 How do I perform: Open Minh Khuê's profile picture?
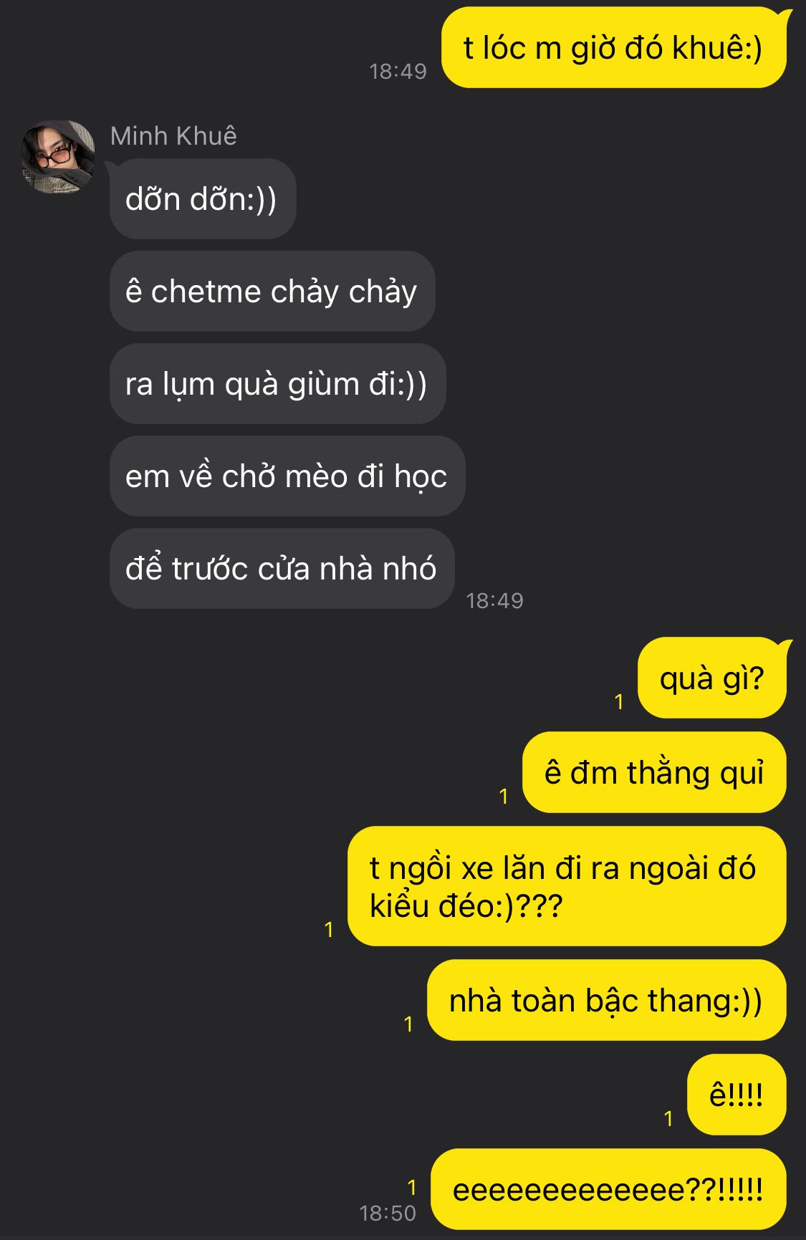[58, 158]
